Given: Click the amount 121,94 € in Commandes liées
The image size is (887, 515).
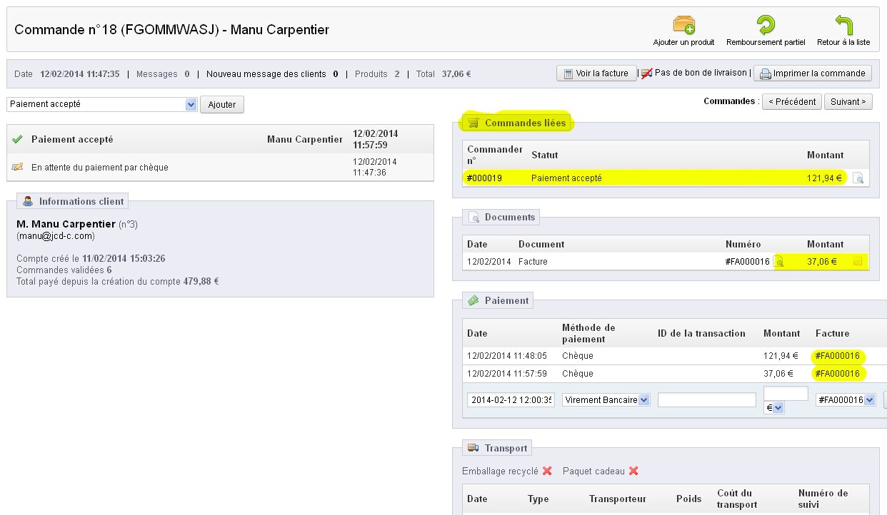Looking at the screenshot, I should [825, 178].
